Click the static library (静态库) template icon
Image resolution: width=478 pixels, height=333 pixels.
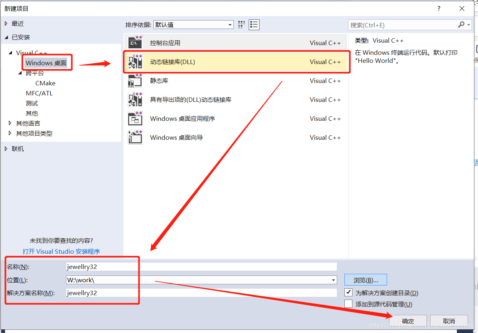[x=135, y=81]
